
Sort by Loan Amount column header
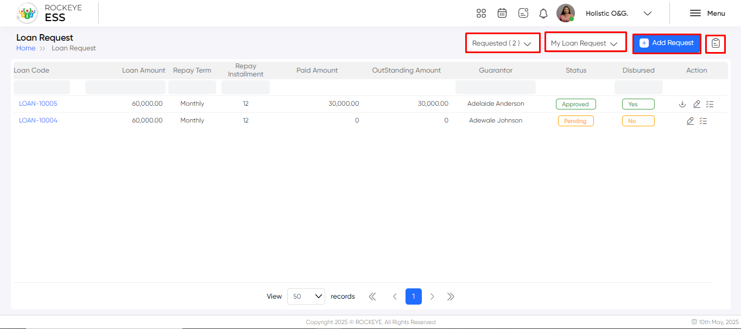point(144,70)
